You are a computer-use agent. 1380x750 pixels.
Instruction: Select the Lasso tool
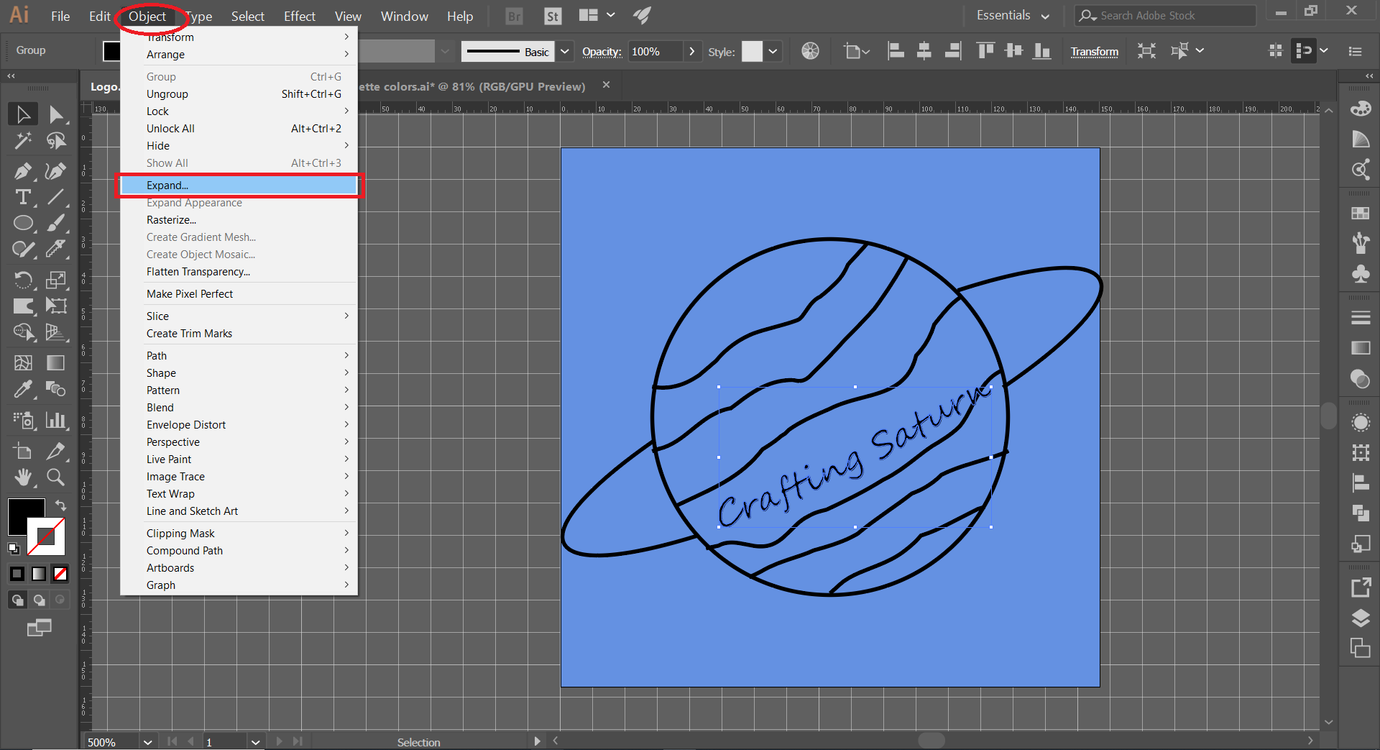(56, 141)
